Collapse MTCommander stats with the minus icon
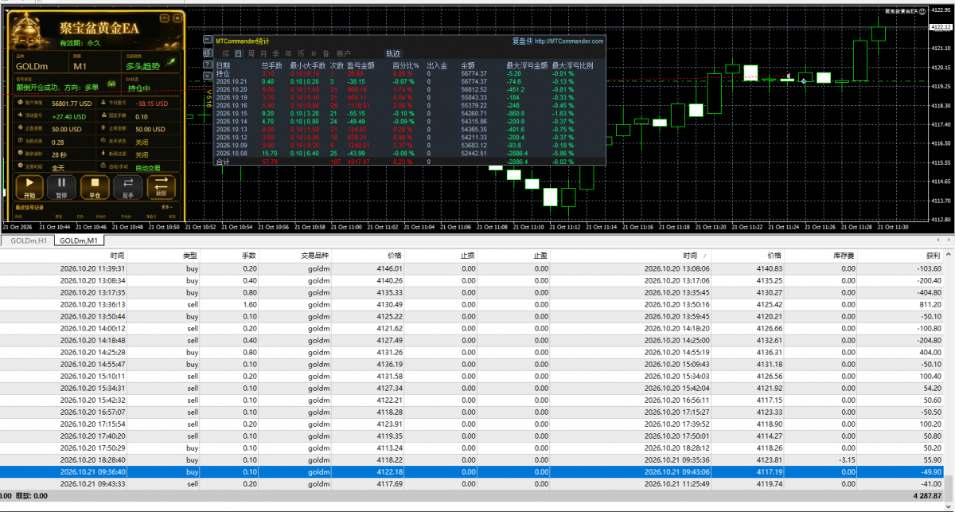 [x=208, y=40]
